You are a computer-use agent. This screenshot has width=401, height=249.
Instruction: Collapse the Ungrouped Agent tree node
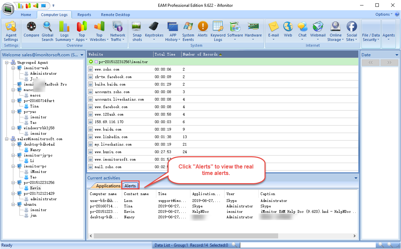click(x=6, y=62)
